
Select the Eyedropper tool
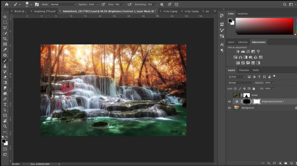5,50
